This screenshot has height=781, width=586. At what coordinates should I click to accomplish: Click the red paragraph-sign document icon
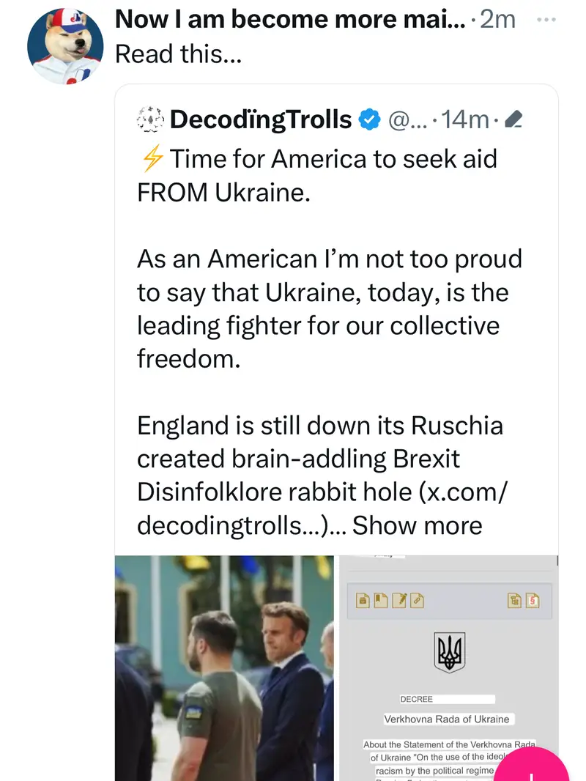tap(533, 600)
